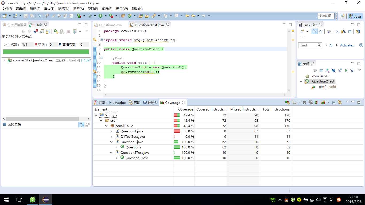Screen dimensions: 365x205
Task: Click Windows Start button on taskbar
Action: click(6, 200)
